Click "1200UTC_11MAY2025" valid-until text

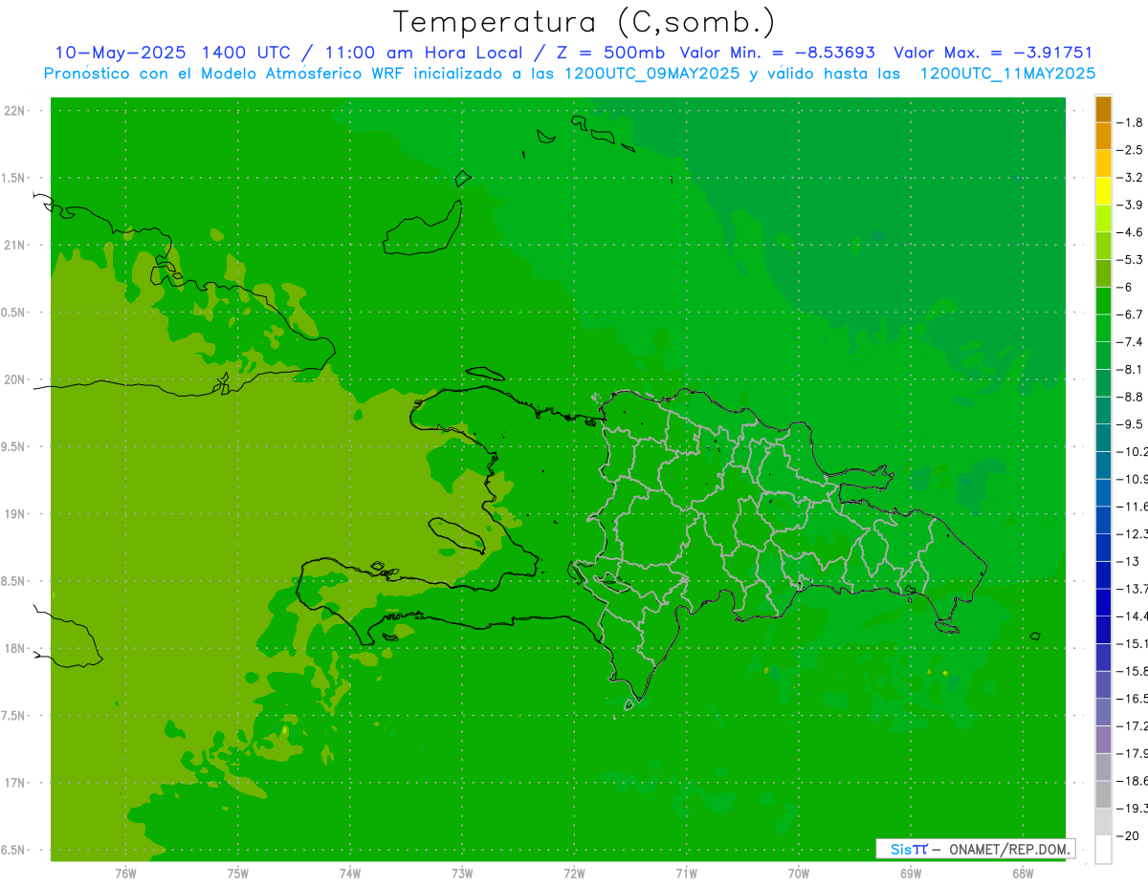[x=1007, y=74]
